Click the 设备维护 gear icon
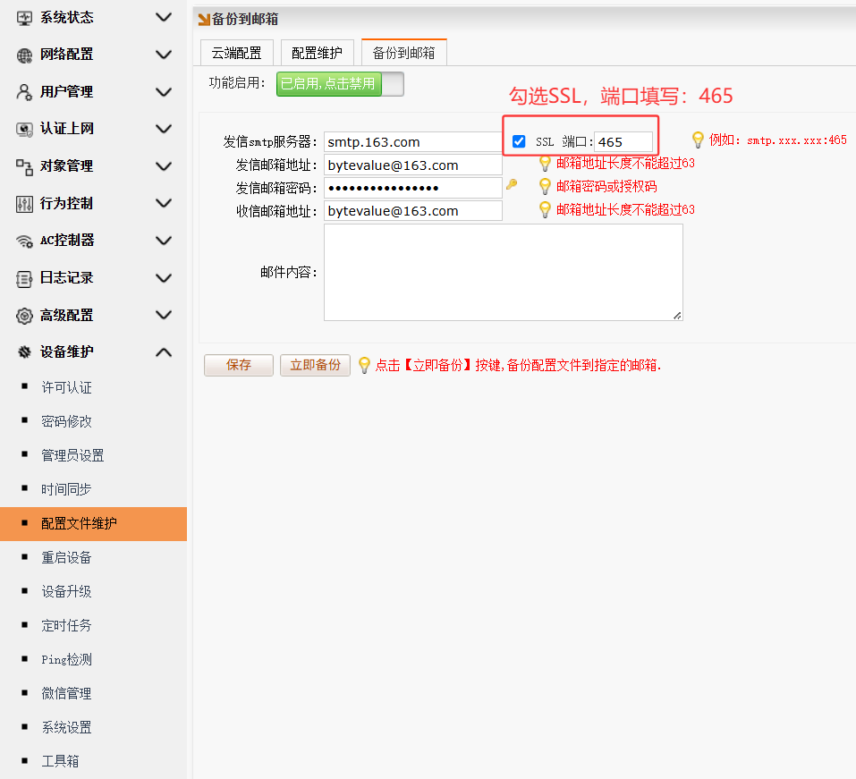The height and width of the screenshot is (779, 856). pyautogui.click(x=24, y=352)
